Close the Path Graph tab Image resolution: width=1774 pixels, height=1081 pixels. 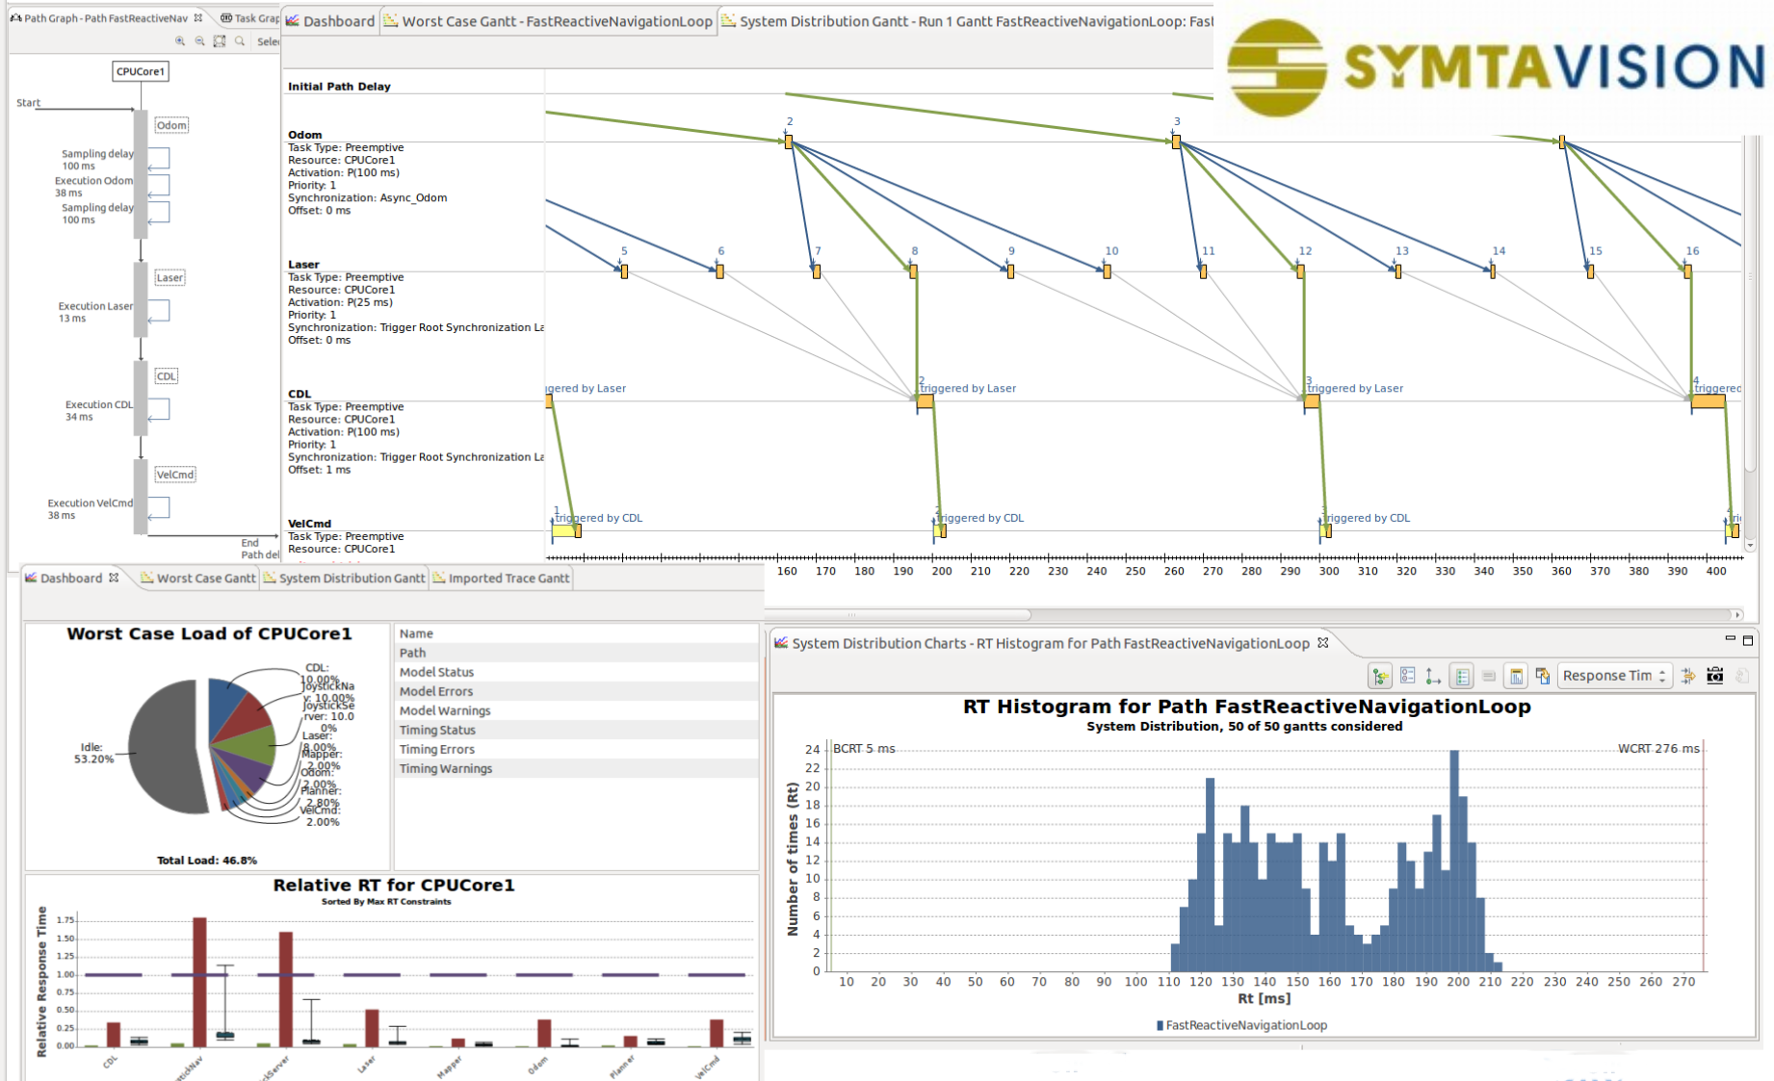pyautogui.click(x=198, y=18)
